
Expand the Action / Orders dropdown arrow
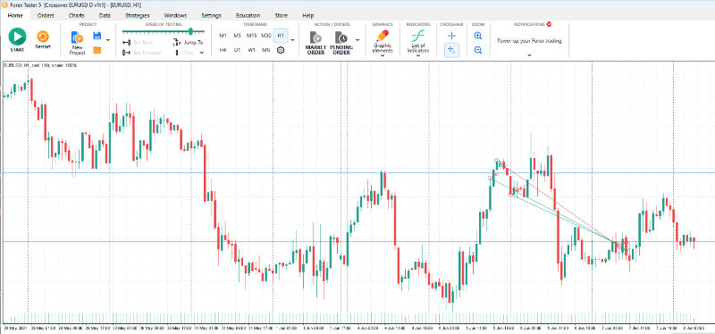point(357,40)
